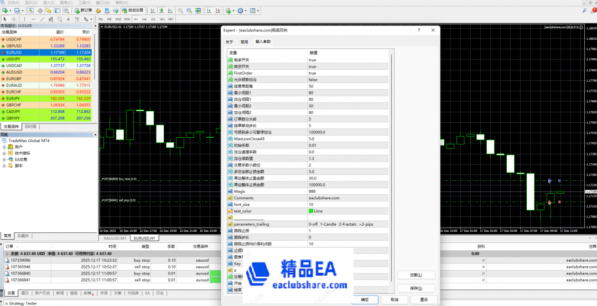Click the 加载(L) button
The height and width of the screenshot is (306, 597).
pyautogui.click(x=416, y=275)
